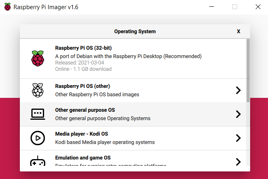
Task: Expand the Other general purpose OS chevron
Action: 238,114
